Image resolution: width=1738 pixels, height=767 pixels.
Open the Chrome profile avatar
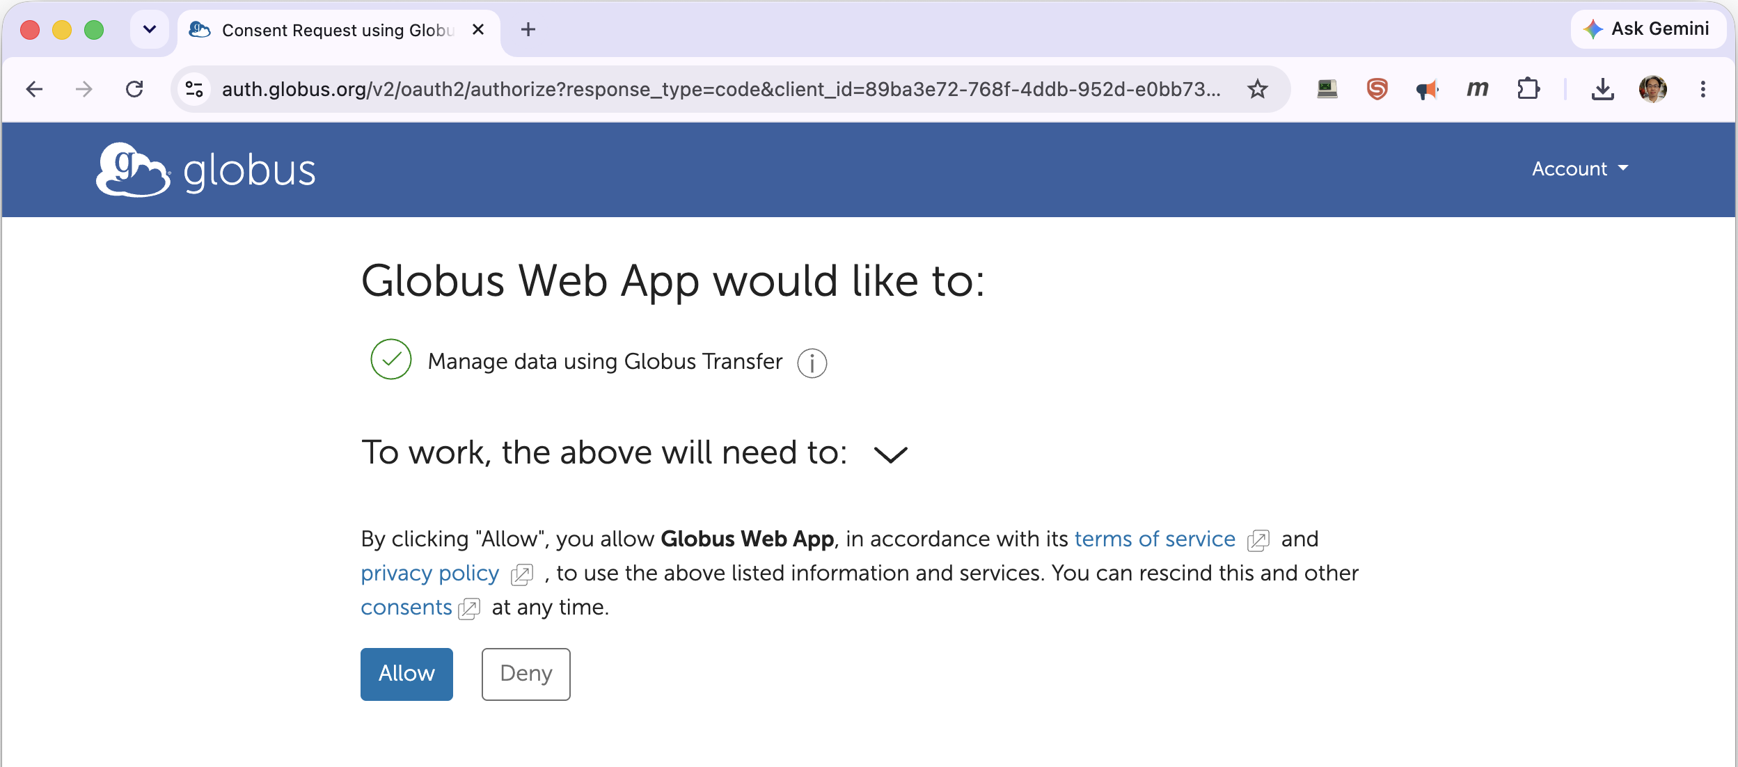pyautogui.click(x=1652, y=89)
